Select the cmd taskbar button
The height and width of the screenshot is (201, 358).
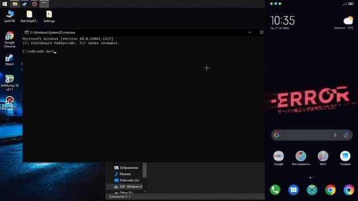pyautogui.click(x=44, y=4)
